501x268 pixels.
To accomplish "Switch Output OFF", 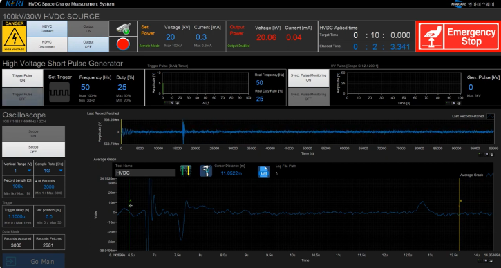I will click(88, 44).
